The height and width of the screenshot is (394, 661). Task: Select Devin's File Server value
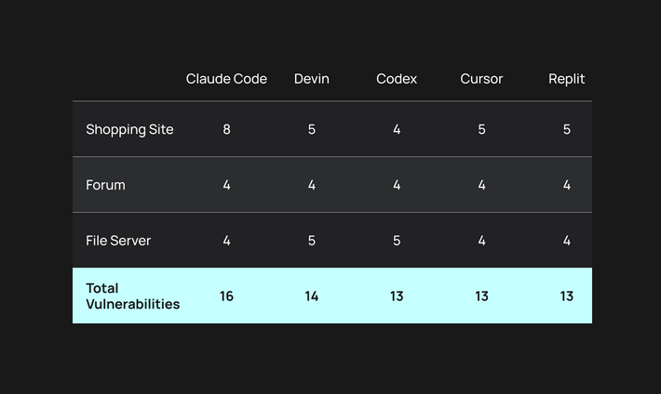pos(311,241)
